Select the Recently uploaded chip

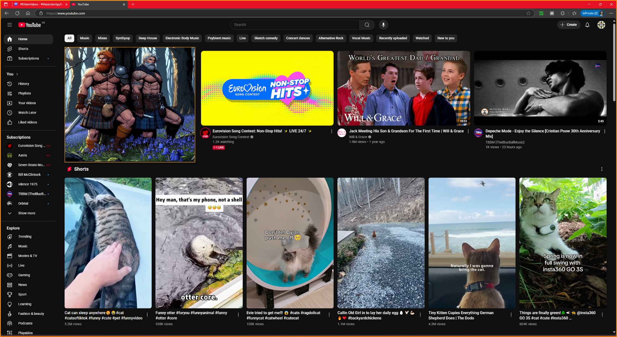tap(393, 38)
